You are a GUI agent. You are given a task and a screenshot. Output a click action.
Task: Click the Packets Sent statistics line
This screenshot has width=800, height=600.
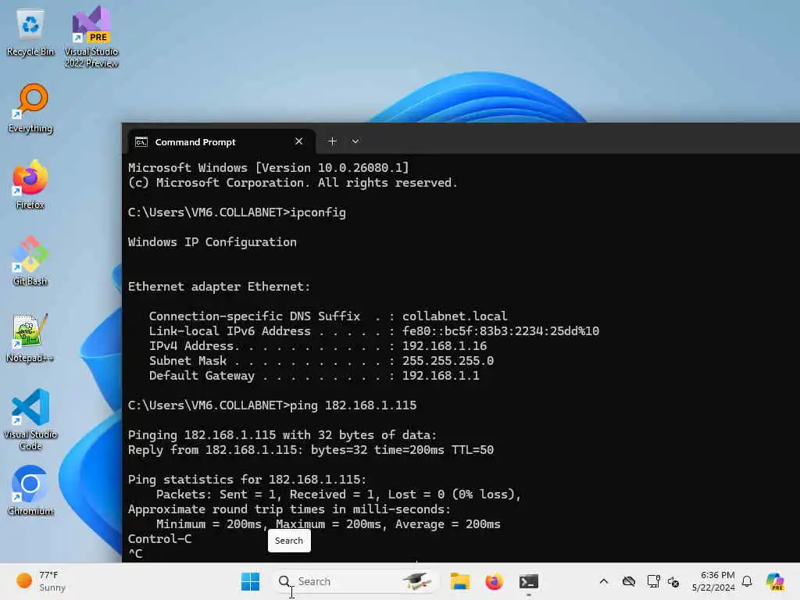pyautogui.click(x=338, y=495)
